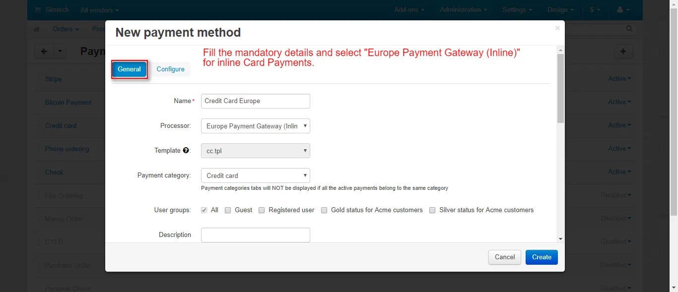Click the home icon in navigation bar
The image size is (678, 292).
pos(36,29)
